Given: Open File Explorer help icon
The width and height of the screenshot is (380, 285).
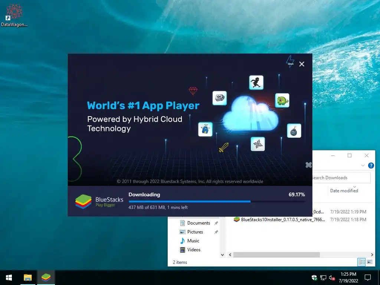Looking at the screenshot, I should pos(371,166).
